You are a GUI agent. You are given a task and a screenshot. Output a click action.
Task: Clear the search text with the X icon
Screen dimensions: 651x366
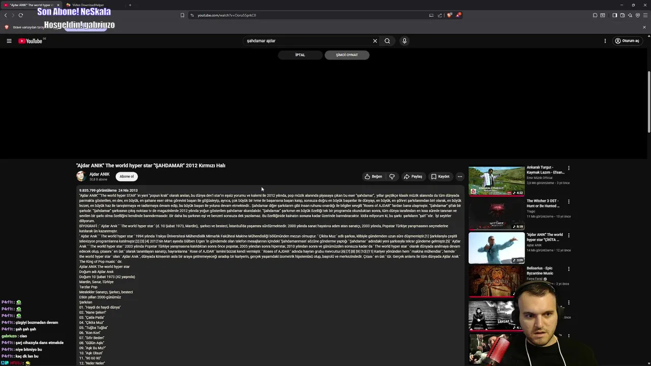click(x=375, y=41)
